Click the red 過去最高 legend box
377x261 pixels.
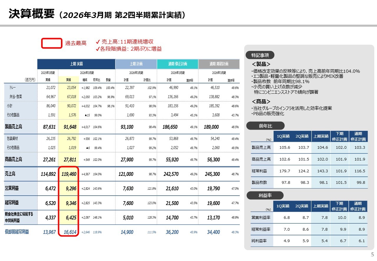pos(51,43)
